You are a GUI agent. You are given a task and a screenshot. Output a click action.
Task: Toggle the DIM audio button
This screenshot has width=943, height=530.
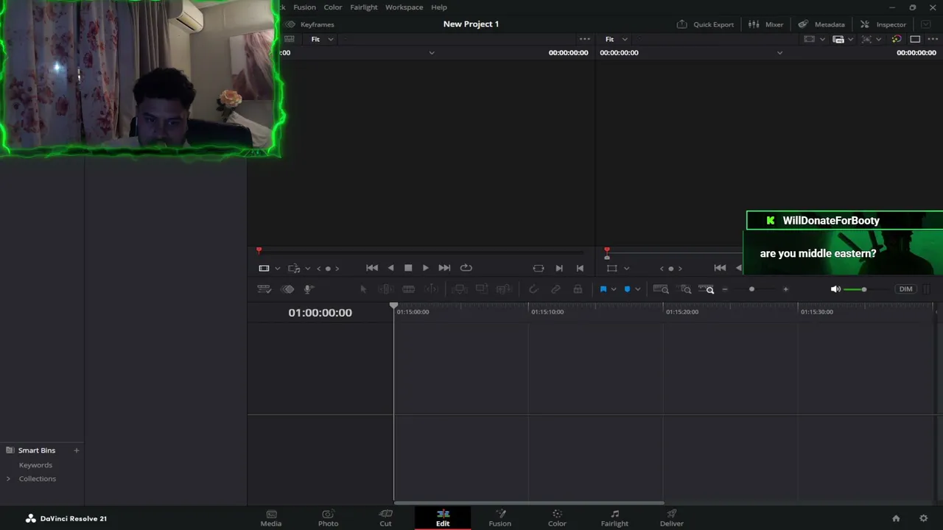[x=905, y=289]
